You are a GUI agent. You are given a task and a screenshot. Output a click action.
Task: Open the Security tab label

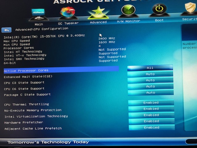(x=190, y=19)
